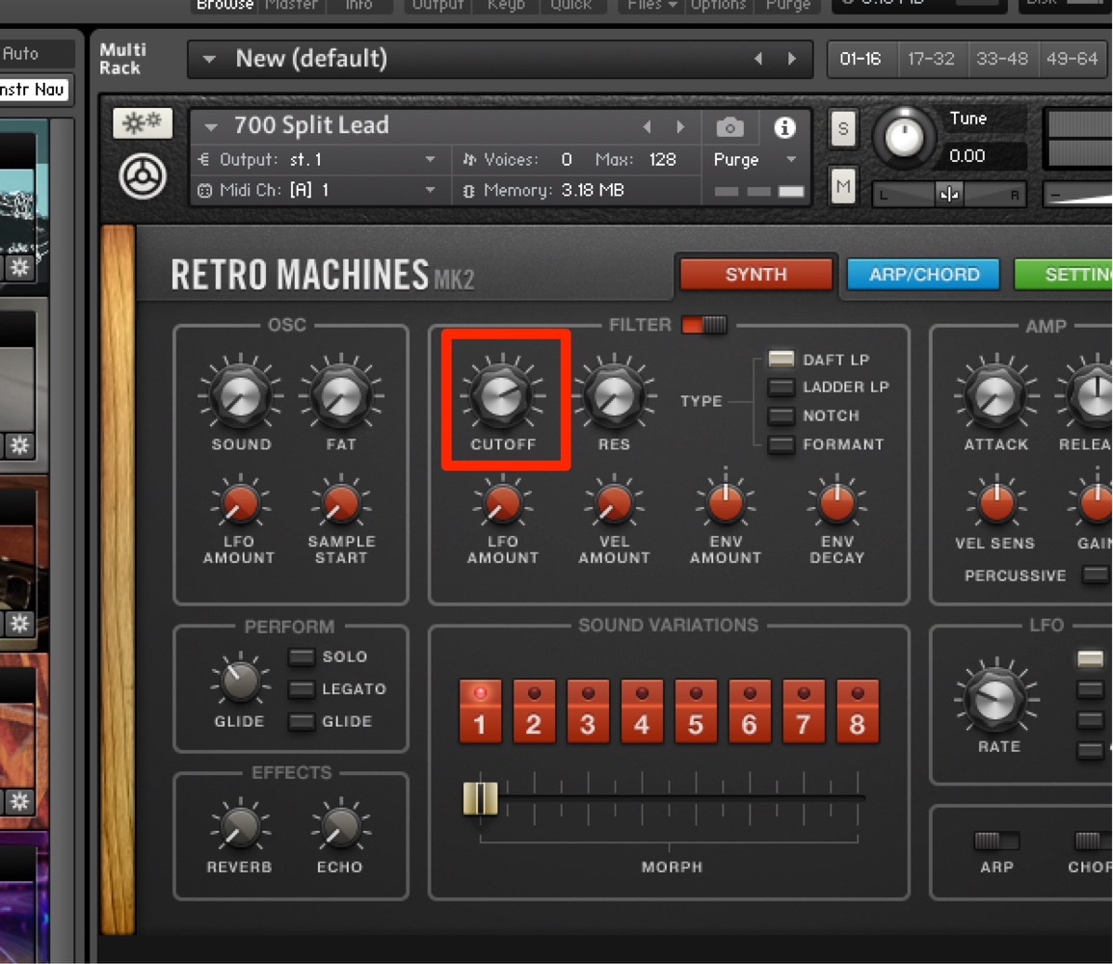1113x964 pixels.
Task: Click the circular Kontakt instrument logo icon
Action: click(x=143, y=176)
